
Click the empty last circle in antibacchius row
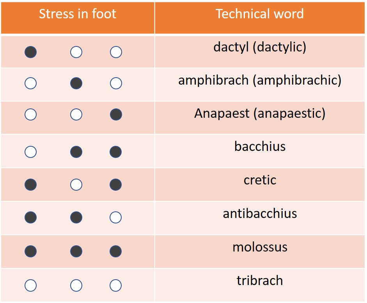116,217
